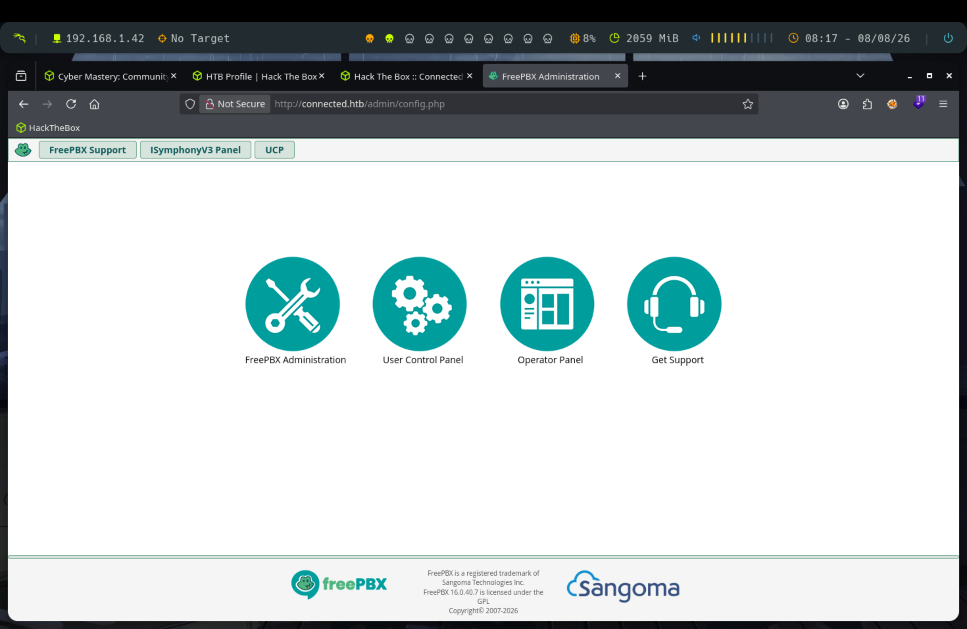The height and width of the screenshot is (629, 967).
Task: Click the Get Support text label
Action: click(x=677, y=360)
